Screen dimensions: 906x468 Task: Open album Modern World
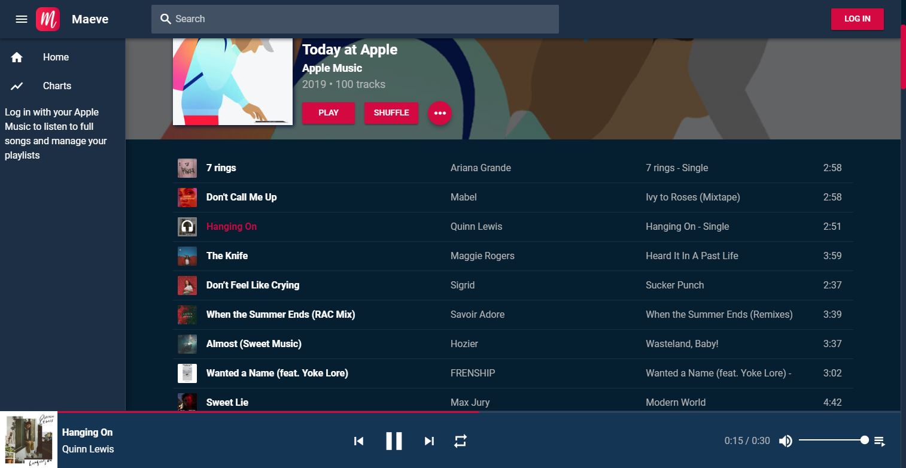pyautogui.click(x=676, y=403)
